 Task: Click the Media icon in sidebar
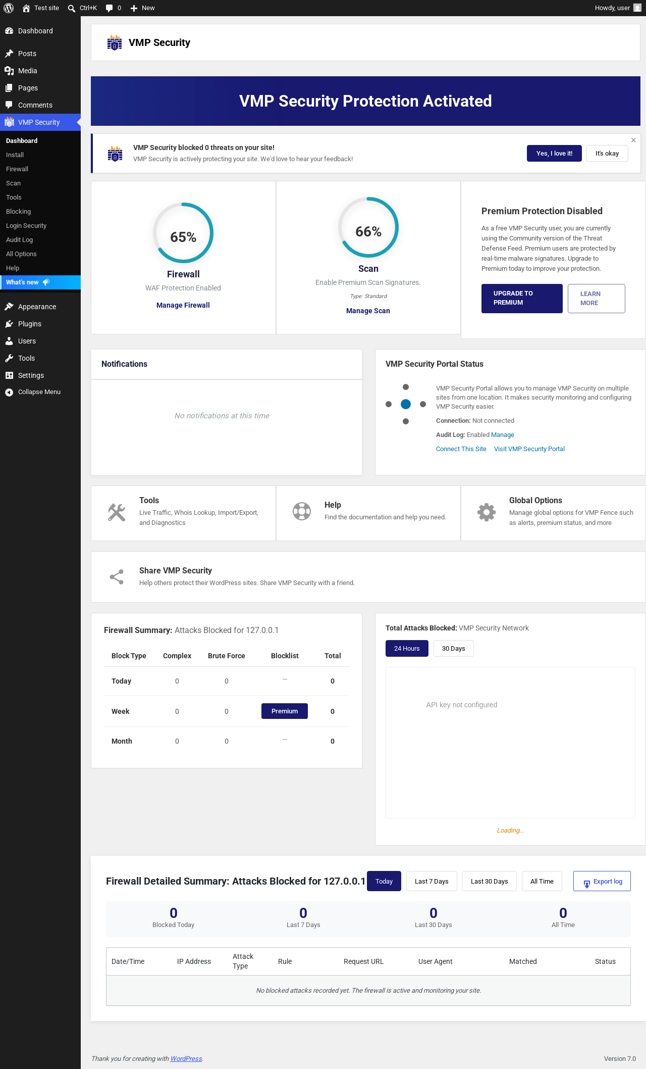[9, 71]
